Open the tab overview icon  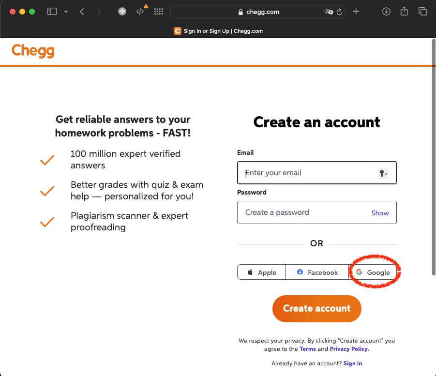[422, 11]
